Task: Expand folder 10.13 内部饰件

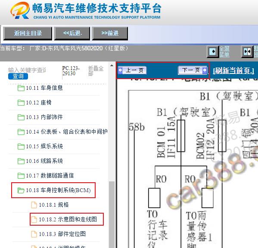Action: click(44, 117)
